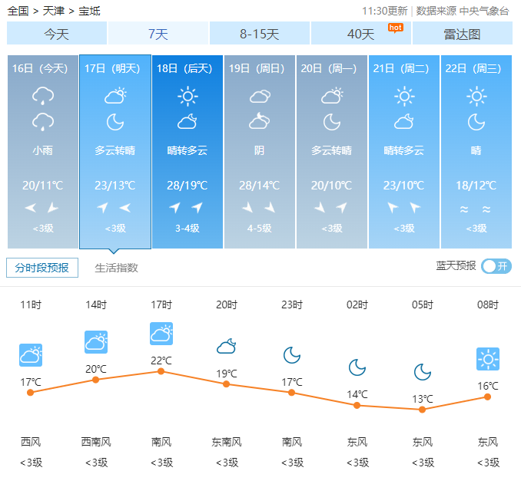Select the 20日（周一） day heading
This screenshot has height=484, width=521.
329,68
